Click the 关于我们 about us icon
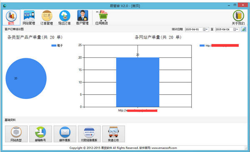 pos(238,17)
